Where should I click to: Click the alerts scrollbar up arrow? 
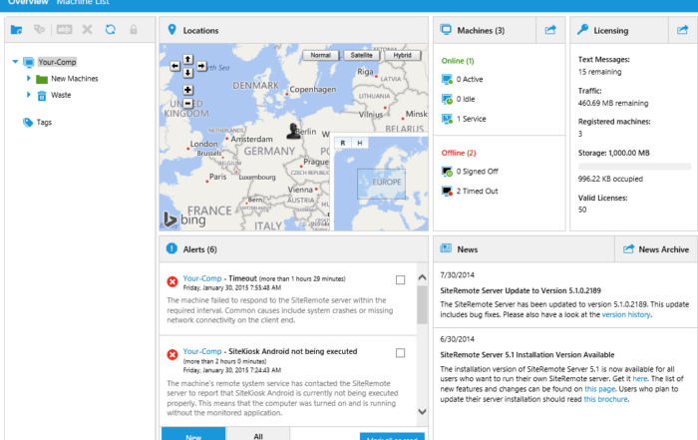(422, 277)
